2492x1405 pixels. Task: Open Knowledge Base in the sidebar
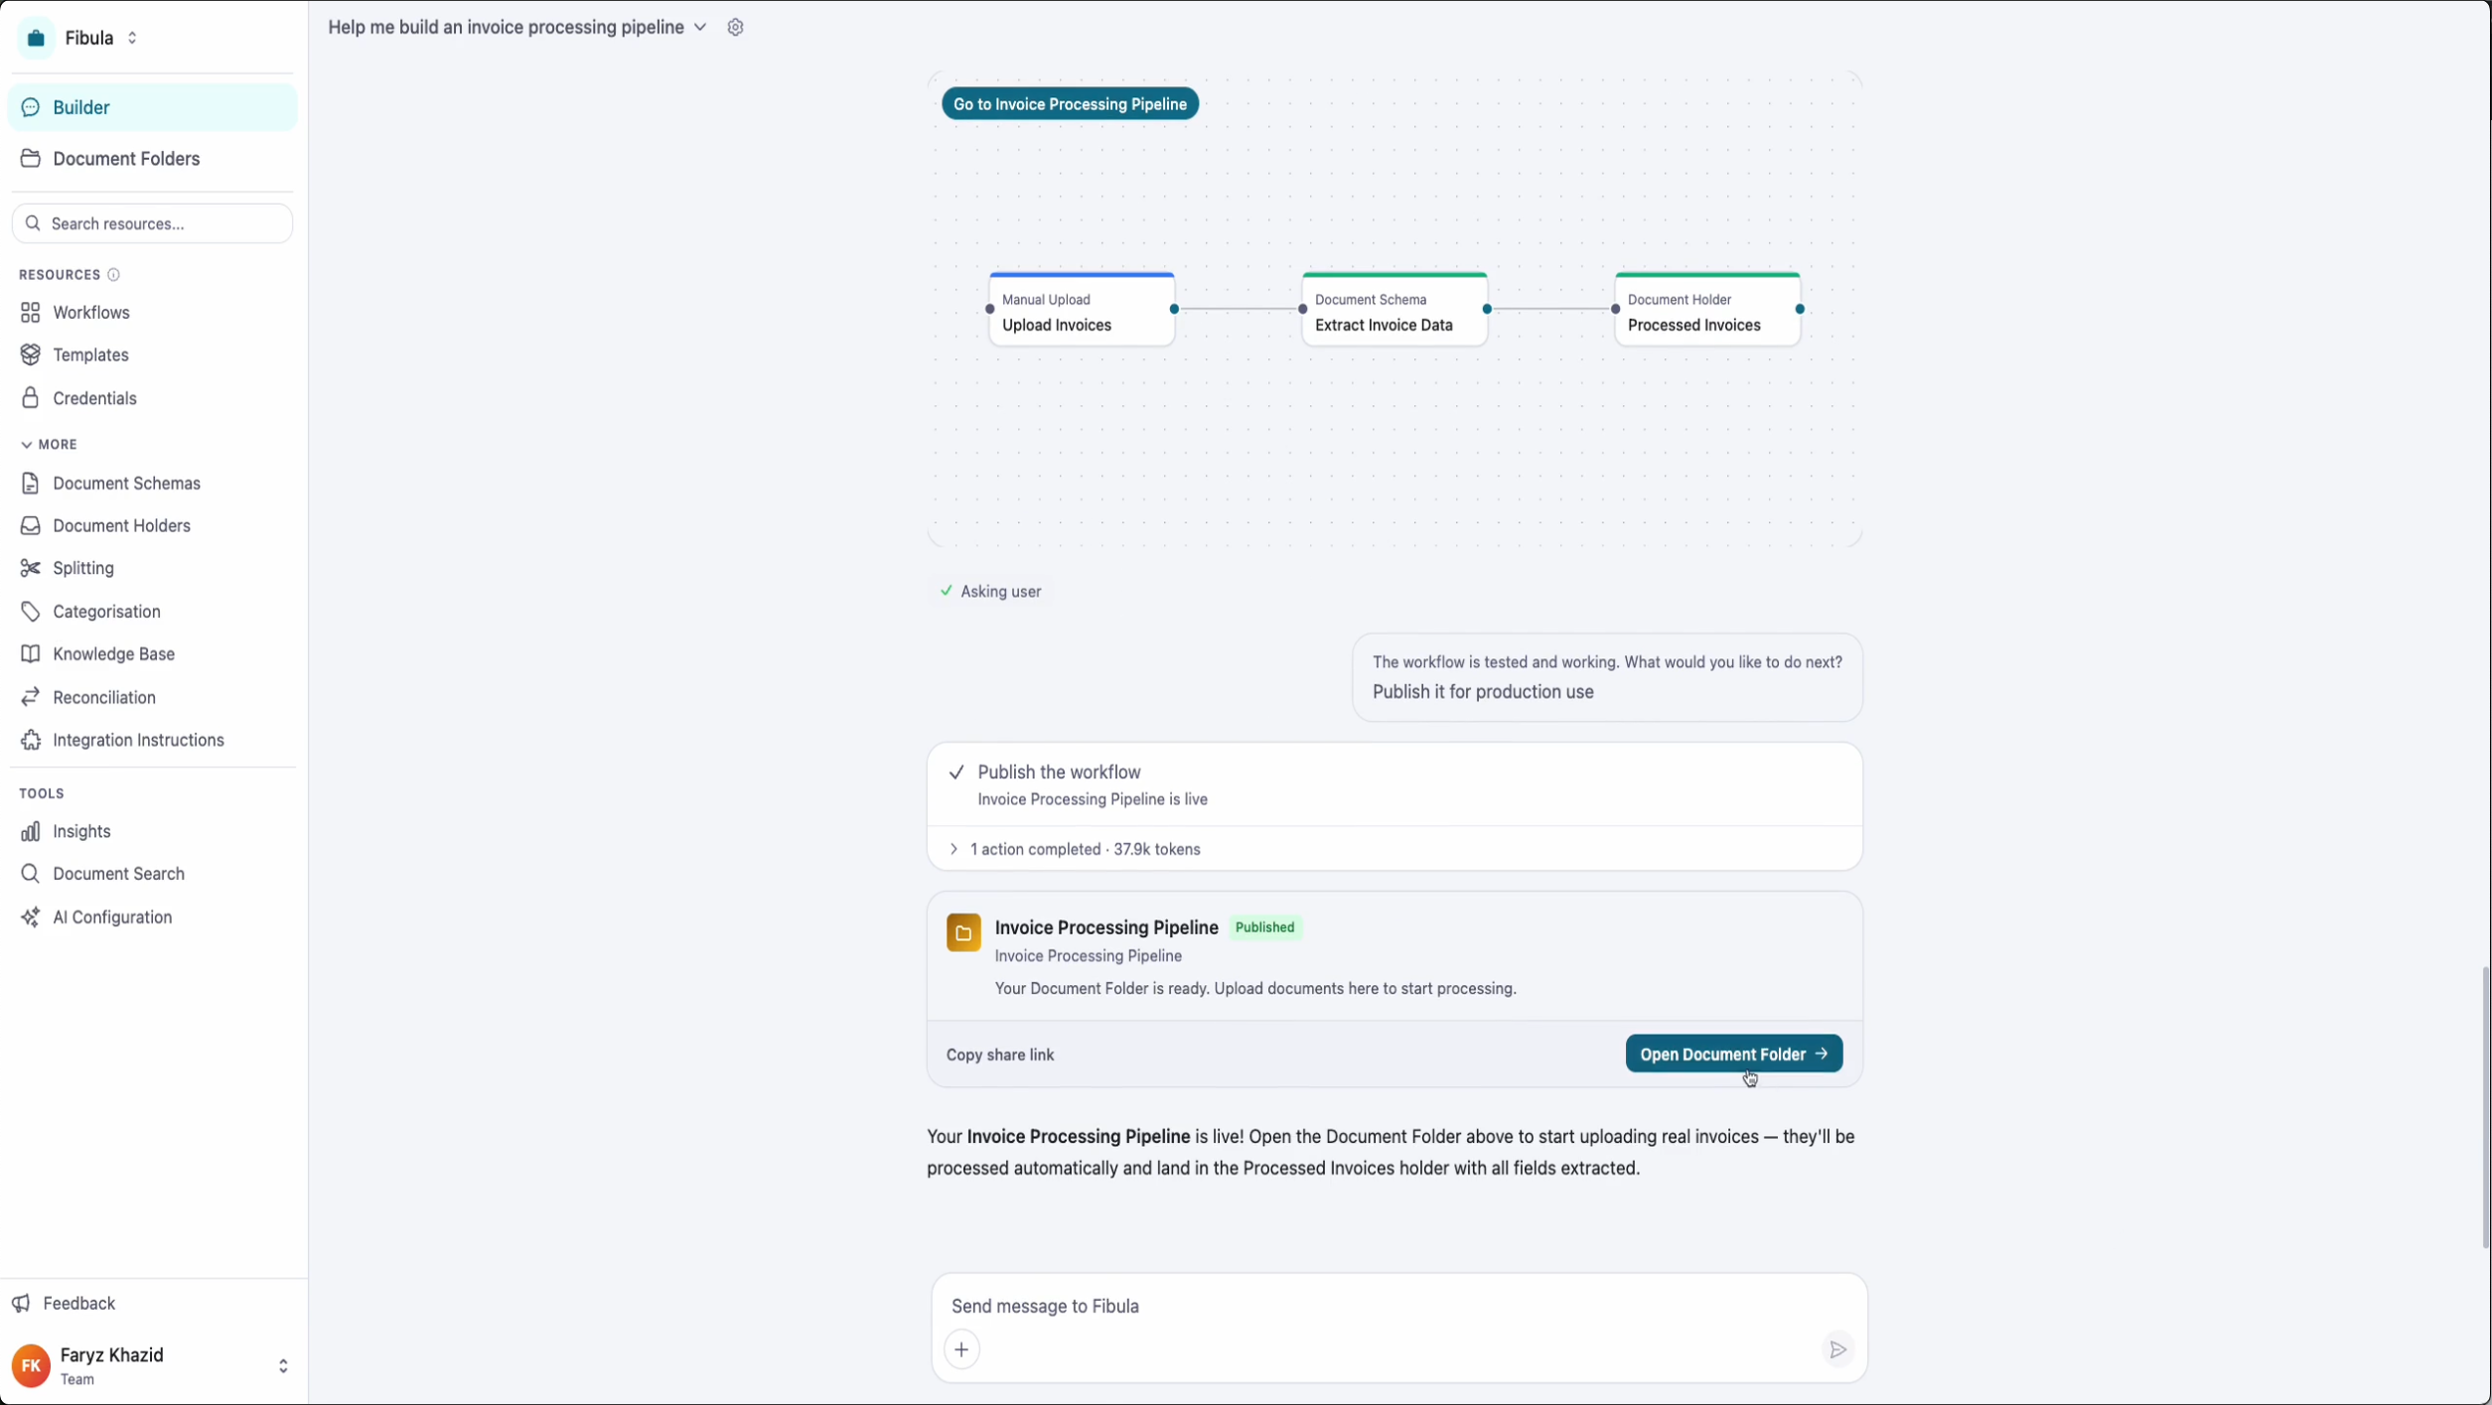152,654
